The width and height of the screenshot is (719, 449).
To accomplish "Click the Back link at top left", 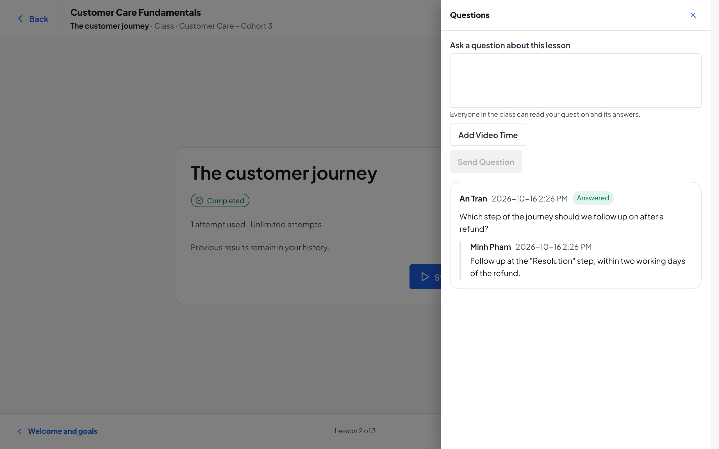I will (33, 19).
